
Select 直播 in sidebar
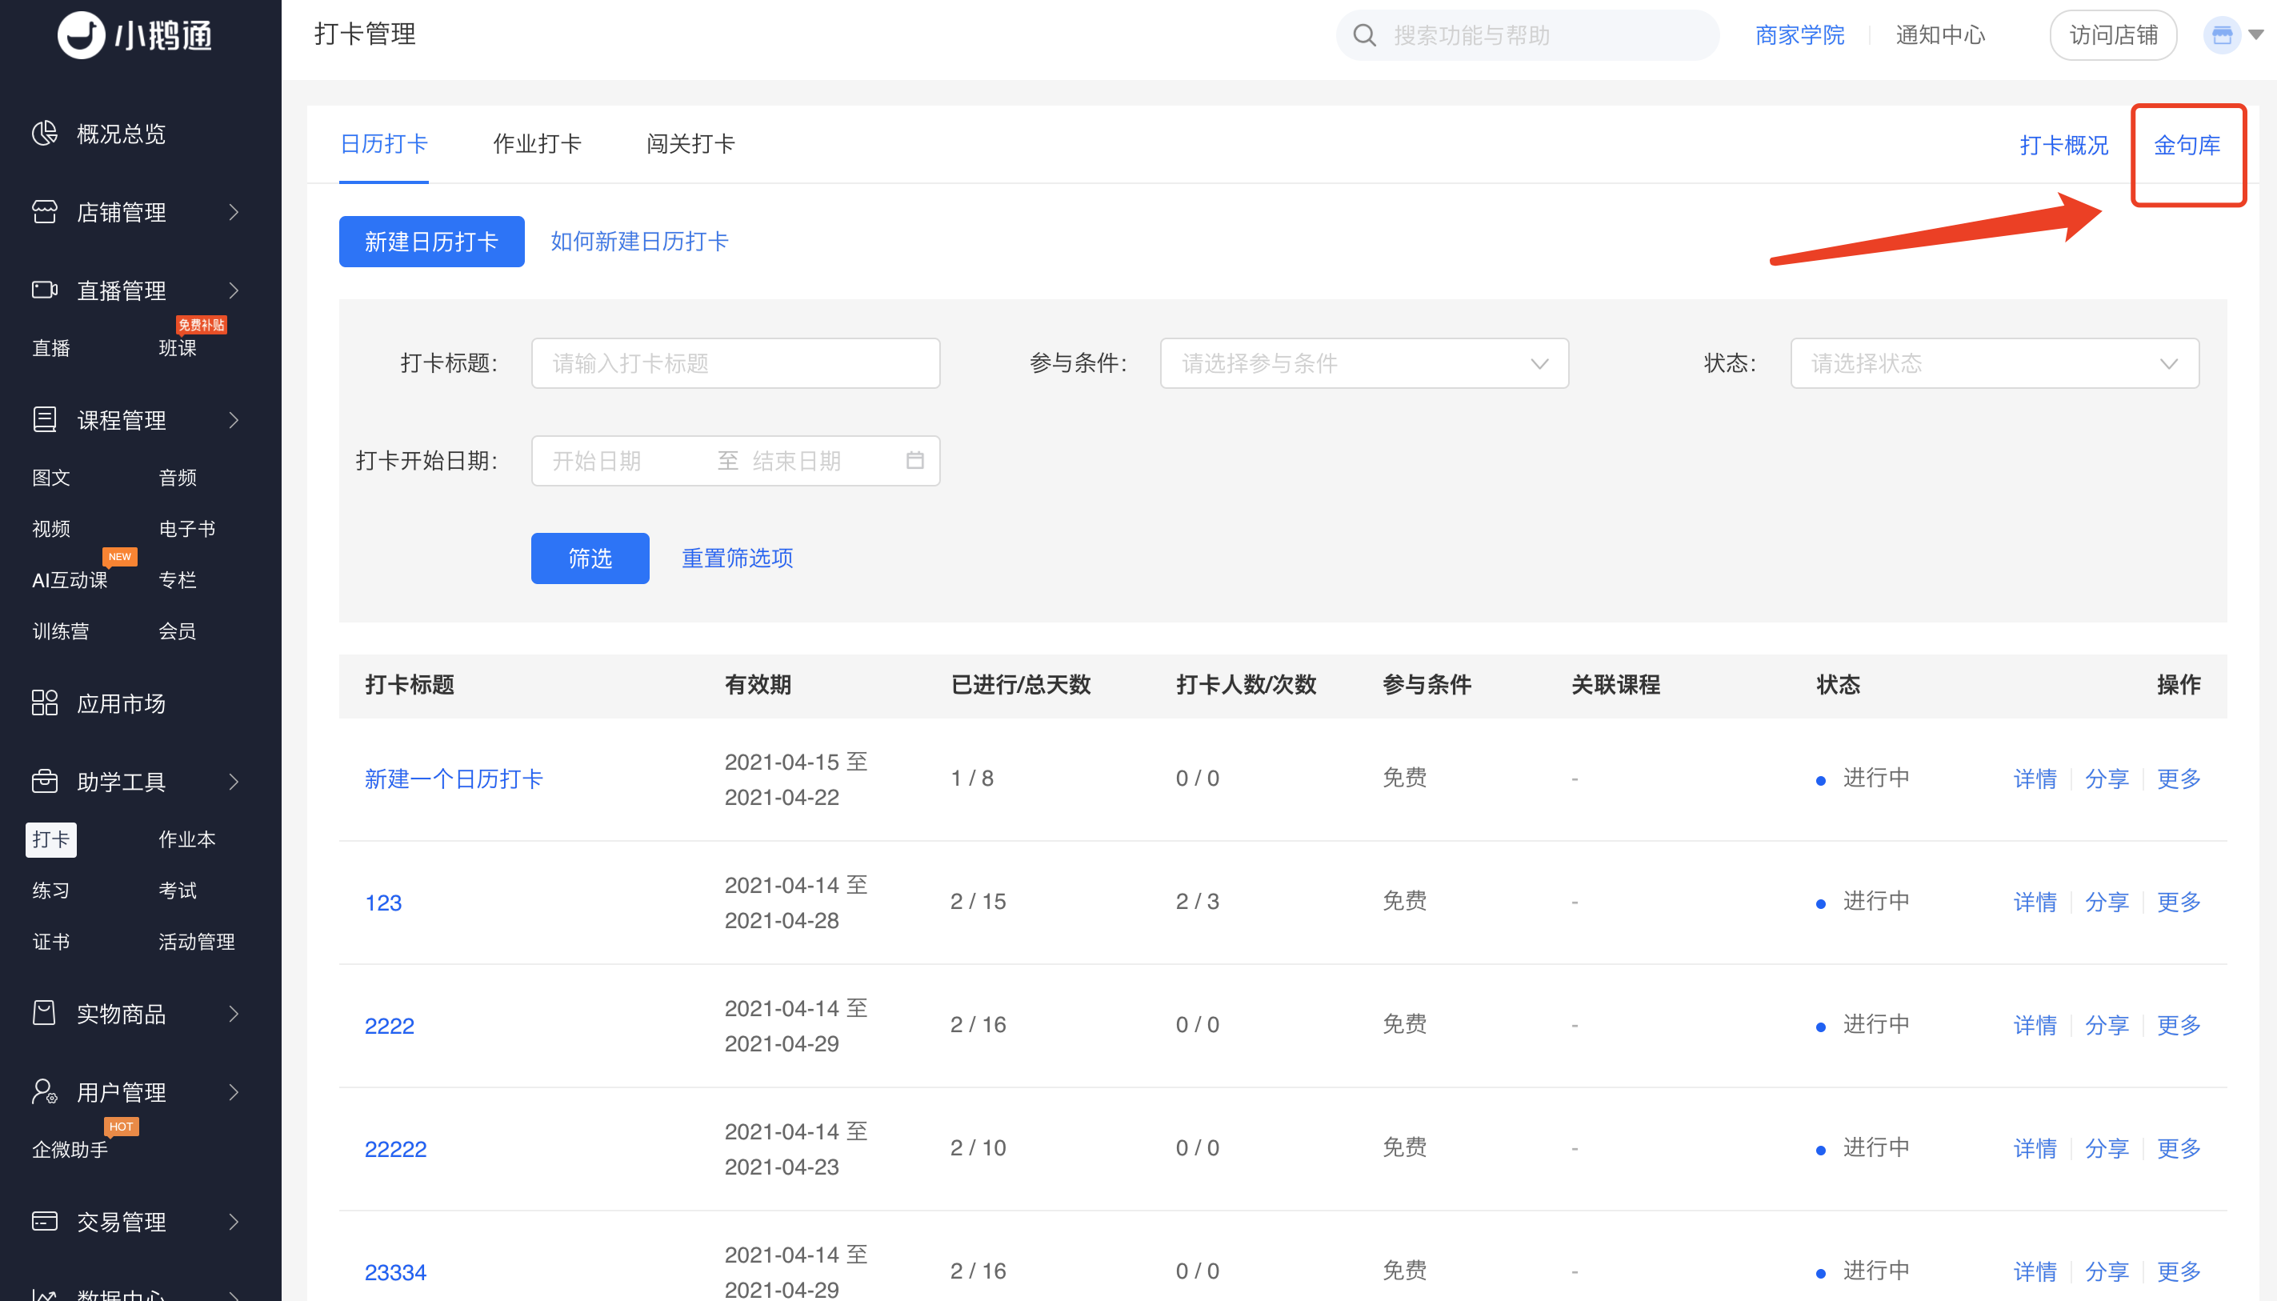[x=51, y=347]
